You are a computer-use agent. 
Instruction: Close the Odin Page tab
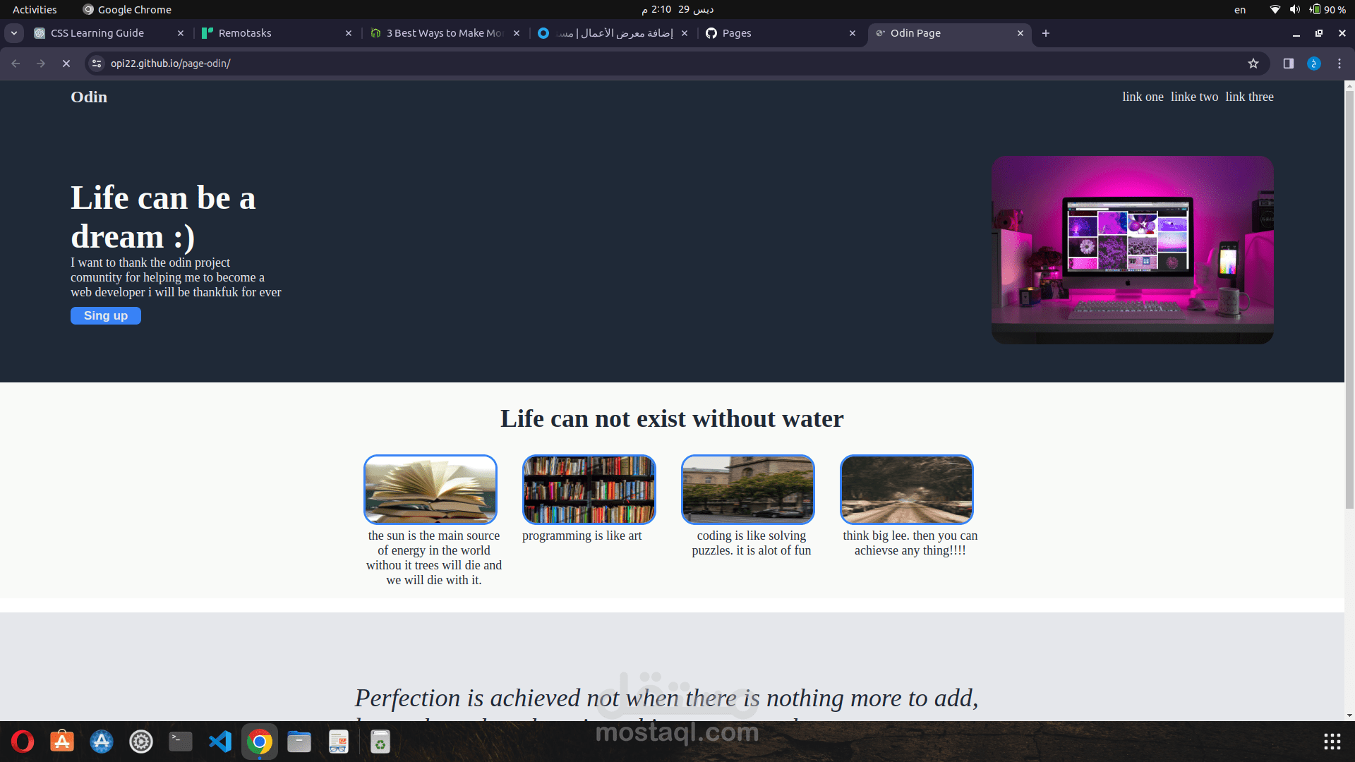(x=1020, y=33)
